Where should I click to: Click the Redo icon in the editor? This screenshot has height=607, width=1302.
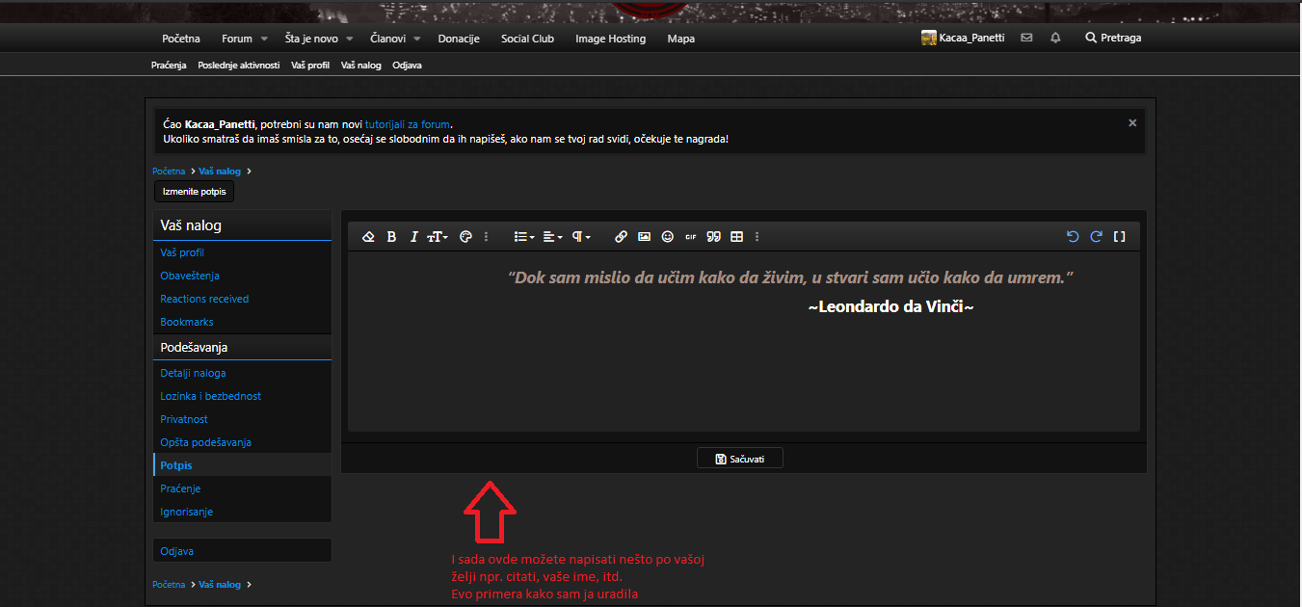pyautogui.click(x=1096, y=237)
